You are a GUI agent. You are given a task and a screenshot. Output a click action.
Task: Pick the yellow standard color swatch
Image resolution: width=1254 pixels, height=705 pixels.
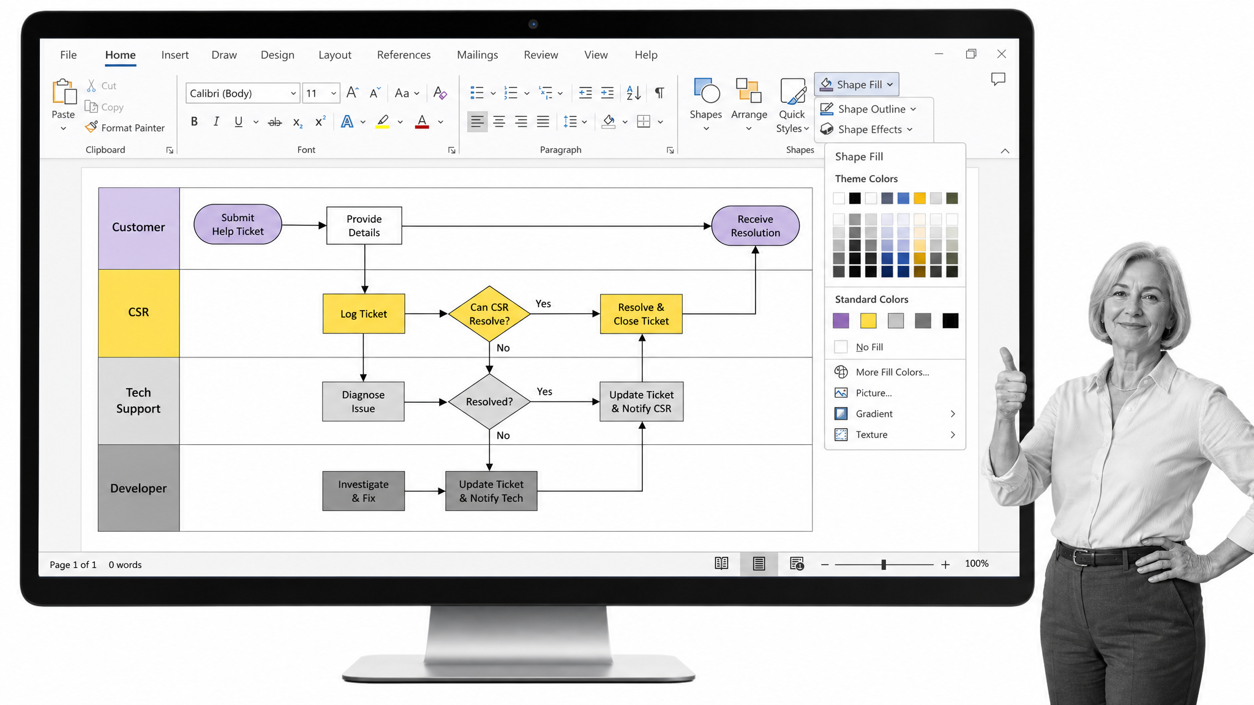pos(868,321)
